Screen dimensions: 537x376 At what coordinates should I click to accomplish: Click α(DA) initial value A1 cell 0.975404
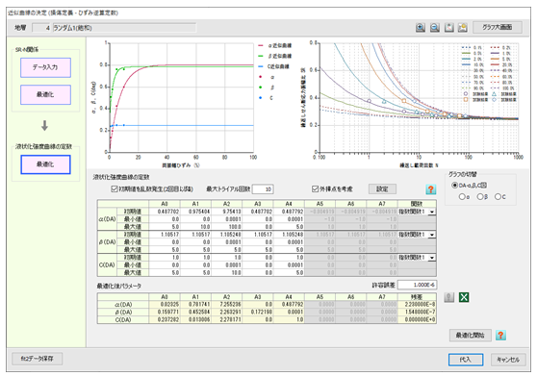point(195,212)
